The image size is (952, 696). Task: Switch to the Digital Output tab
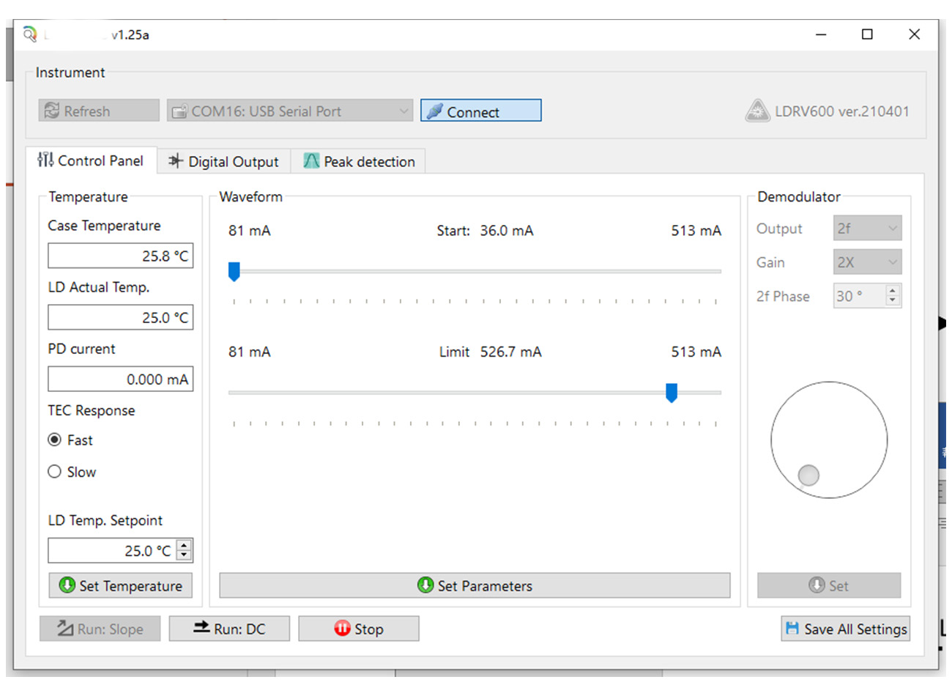click(x=224, y=162)
